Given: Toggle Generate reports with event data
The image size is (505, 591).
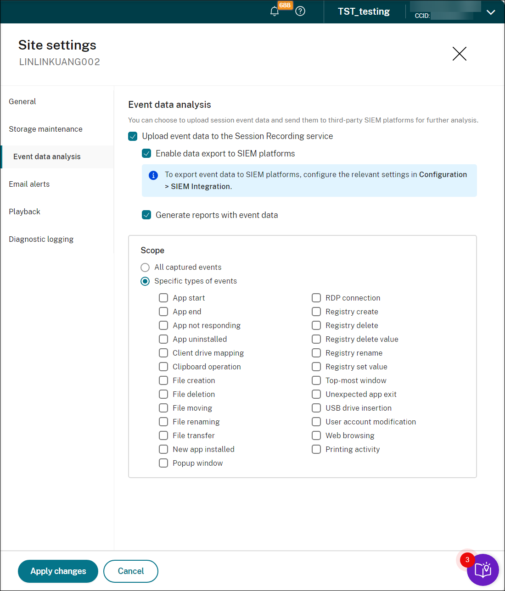Looking at the screenshot, I should point(146,215).
